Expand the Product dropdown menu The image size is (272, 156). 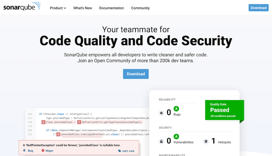point(58,8)
